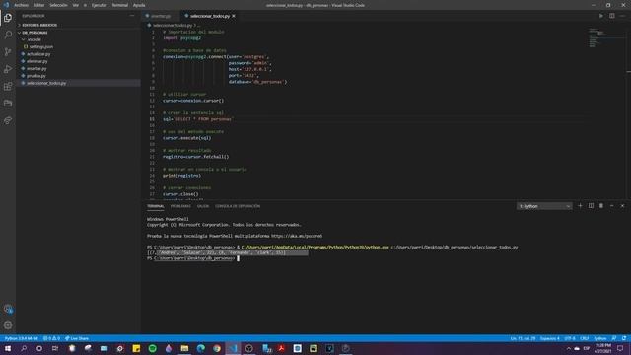
Task: Open the Search view in activity bar
Action: [x=8, y=35]
